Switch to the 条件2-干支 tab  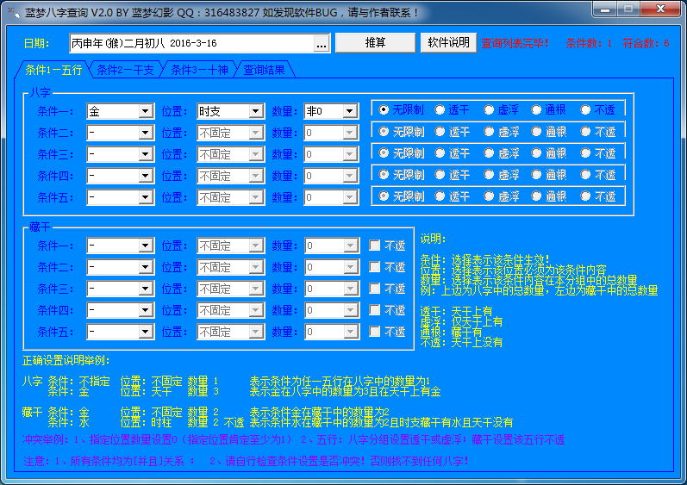pos(125,70)
